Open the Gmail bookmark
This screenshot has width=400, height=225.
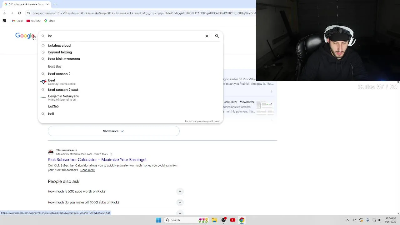[x=17, y=21]
